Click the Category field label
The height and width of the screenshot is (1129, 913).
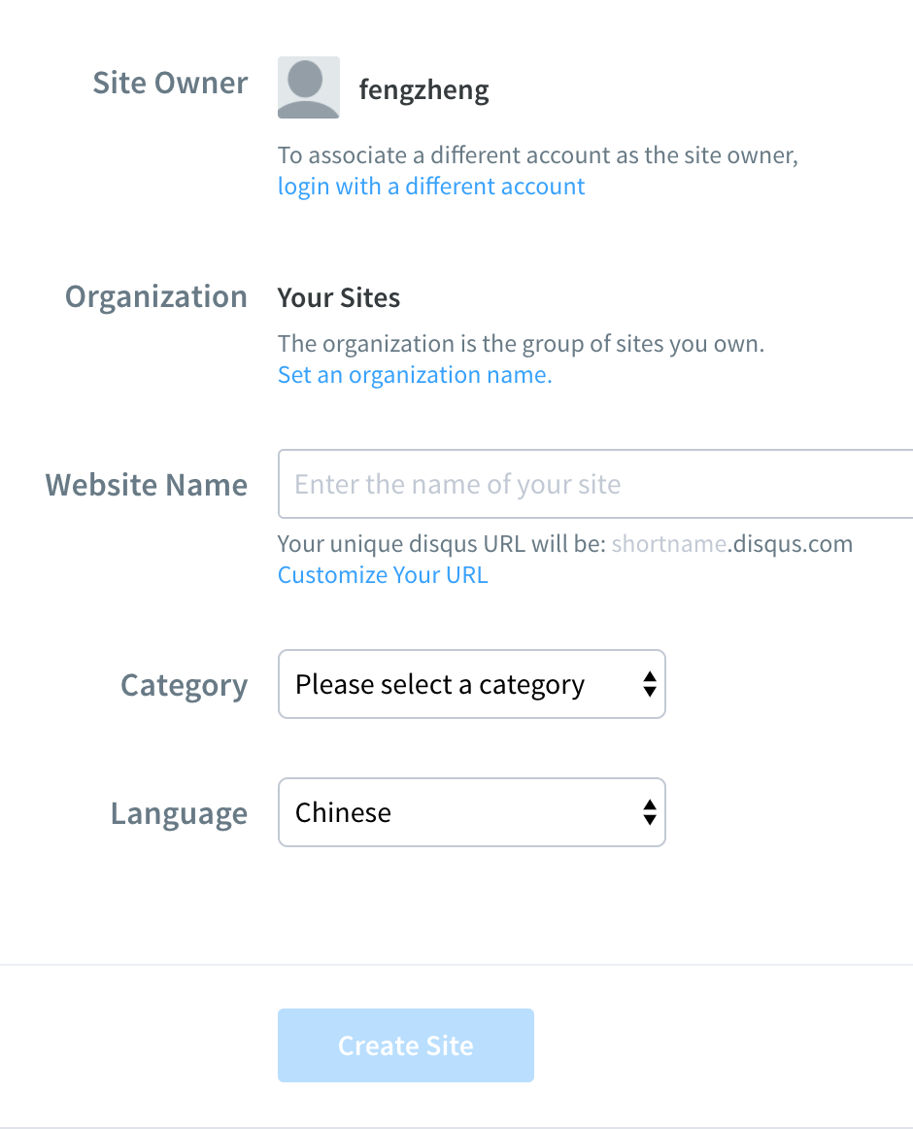184,686
